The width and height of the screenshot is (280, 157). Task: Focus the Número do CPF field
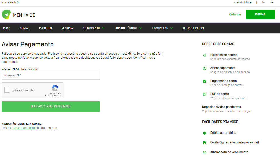51,75
